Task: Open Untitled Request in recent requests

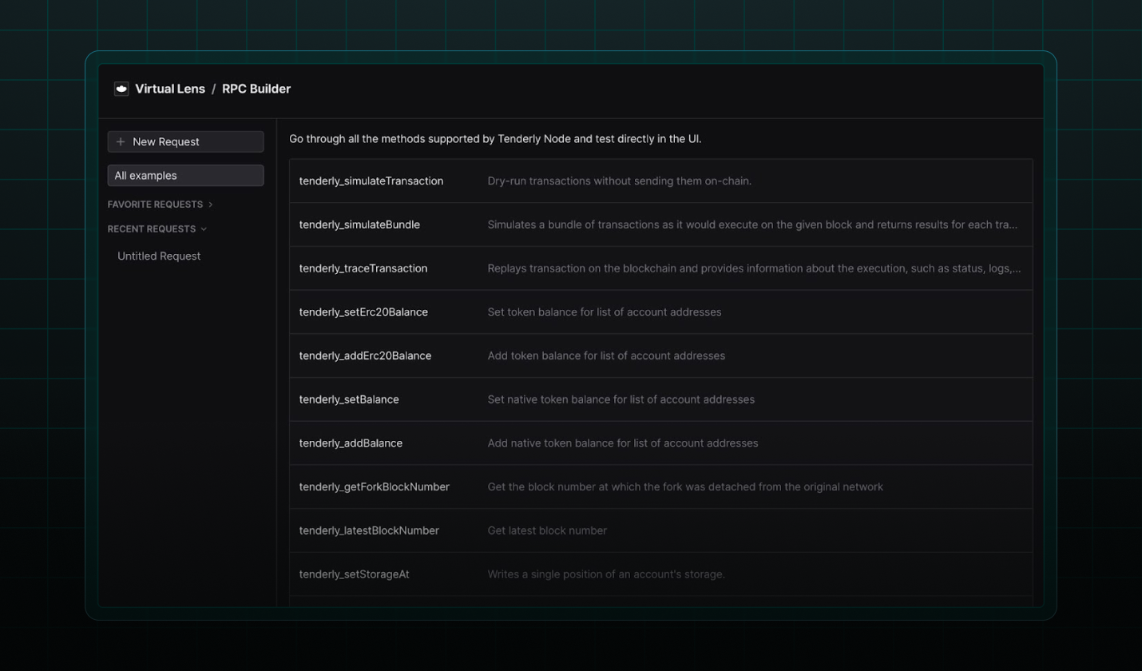Action: point(159,256)
